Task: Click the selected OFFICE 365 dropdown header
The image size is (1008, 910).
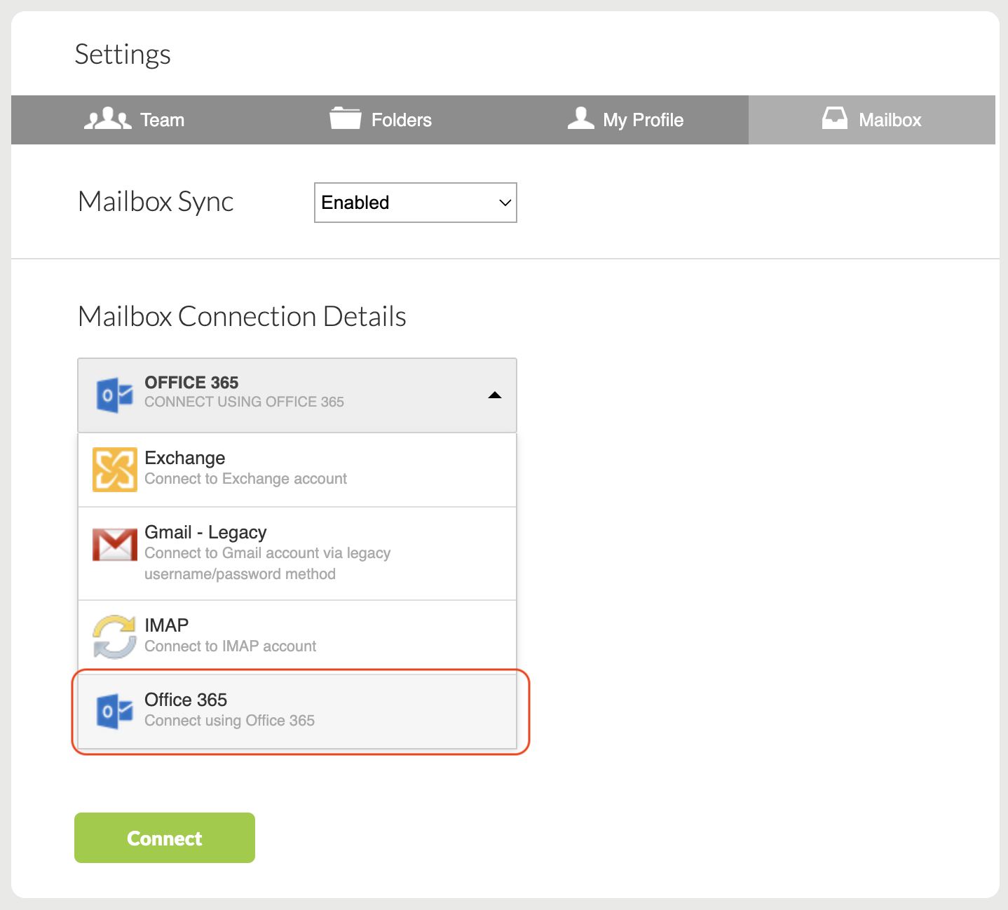Action: tap(297, 395)
